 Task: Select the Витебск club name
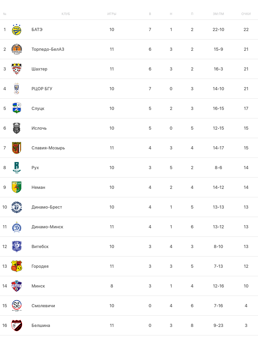coord(40,247)
